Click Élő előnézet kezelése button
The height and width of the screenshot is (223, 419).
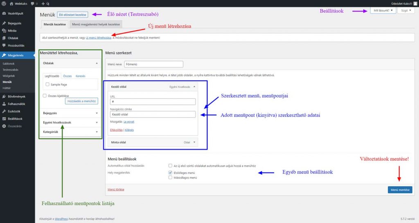[x=72, y=15]
